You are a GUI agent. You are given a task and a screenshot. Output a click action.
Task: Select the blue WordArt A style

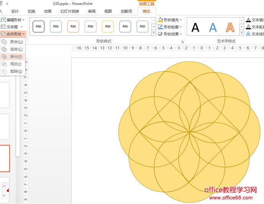[213, 27]
